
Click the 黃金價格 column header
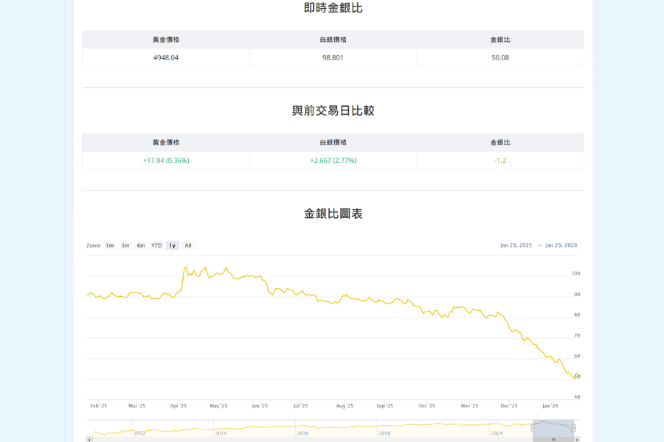[167, 39]
